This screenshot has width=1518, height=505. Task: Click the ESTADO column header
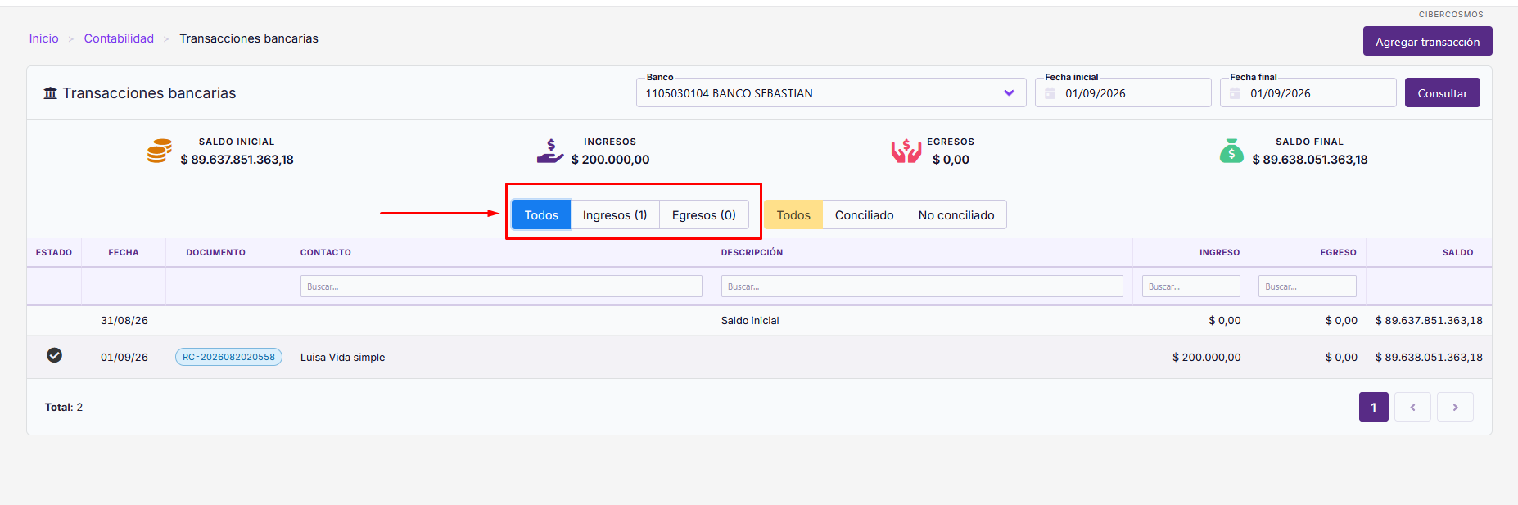[54, 252]
